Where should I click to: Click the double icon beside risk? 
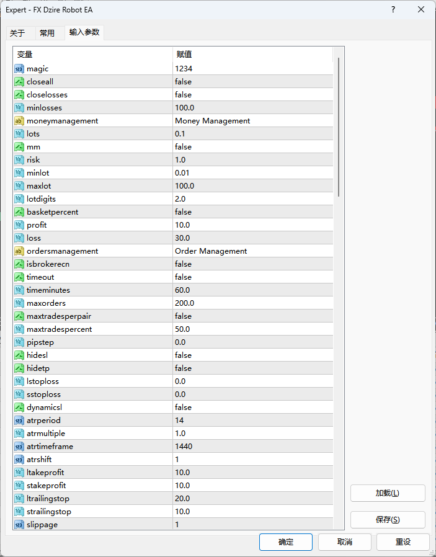click(x=19, y=160)
